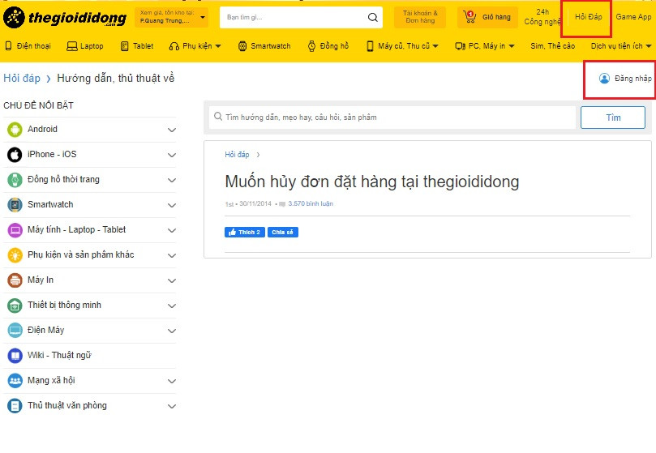This screenshot has height=453, width=656.
Task: Click the Thiết bị thông minh icon
Action: coord(15,306)
